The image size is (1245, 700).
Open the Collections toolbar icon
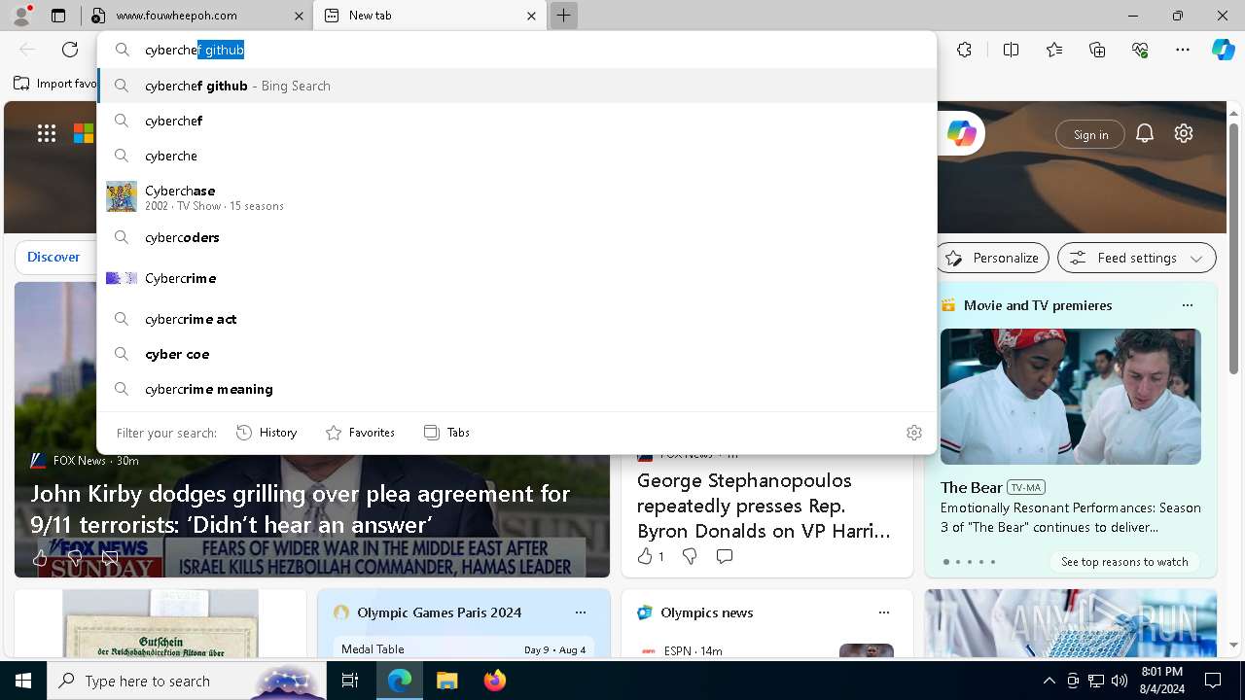pyautogui.click(x=1097, y=50)
